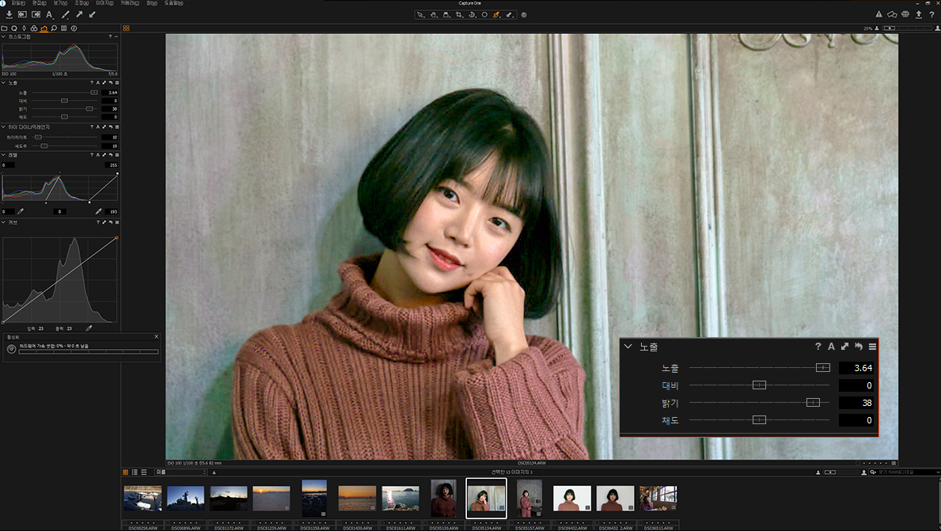Viewport: 941px width, 531px height.
Task: Click the Import images download icon
Action: (x=9, y=14)
